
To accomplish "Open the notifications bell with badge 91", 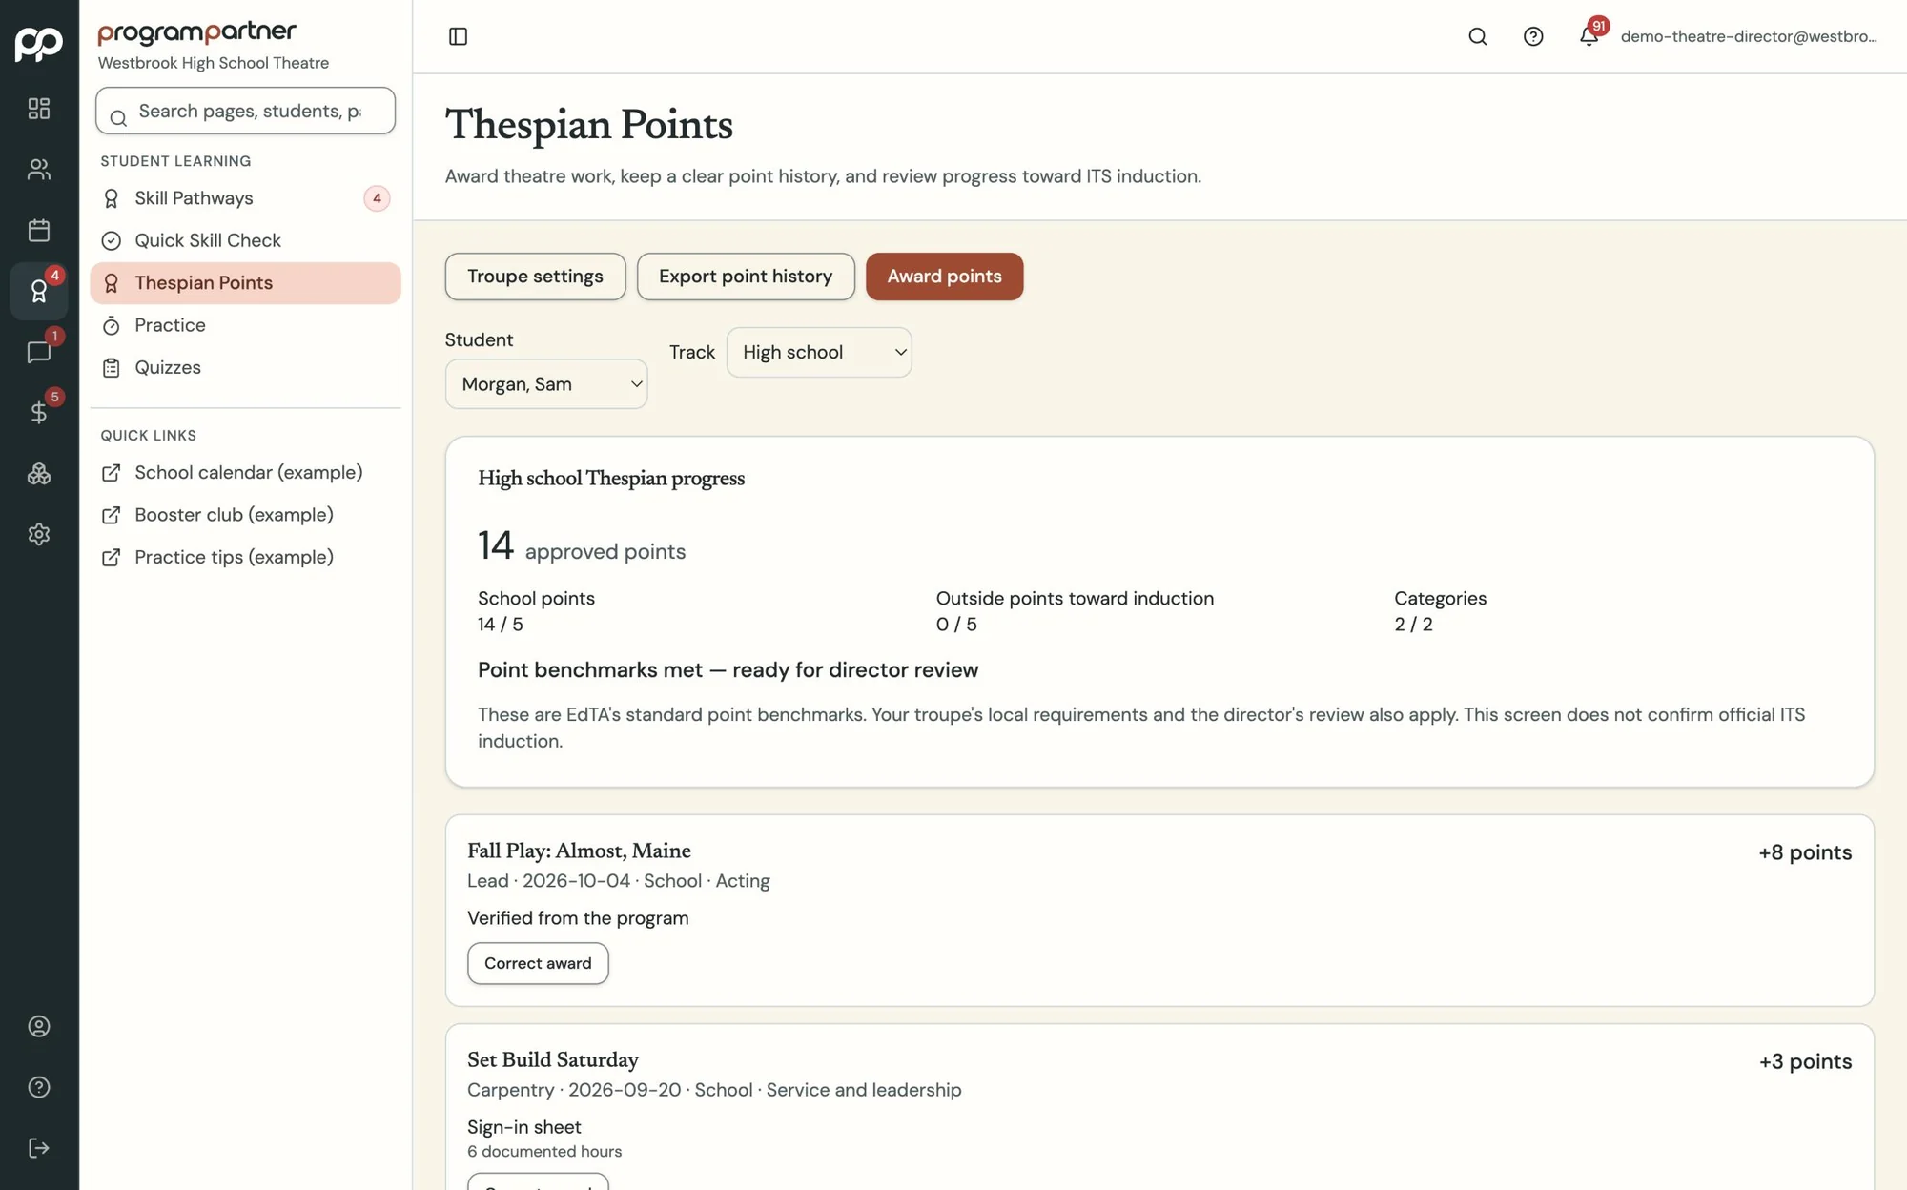I will coord(1589,35).
